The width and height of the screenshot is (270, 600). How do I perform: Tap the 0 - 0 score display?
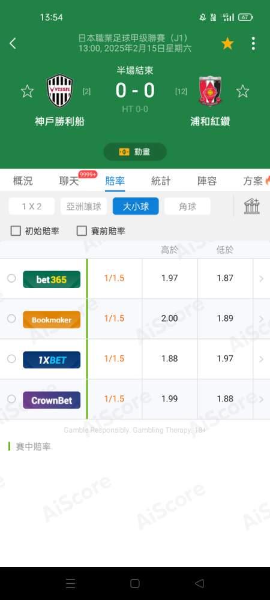(x=135, y=91)
